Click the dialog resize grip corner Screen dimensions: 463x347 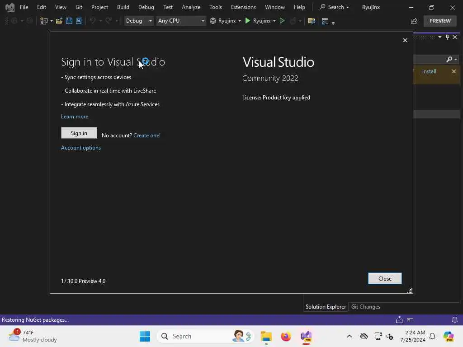pyautogui.click(x=410, y=291)
